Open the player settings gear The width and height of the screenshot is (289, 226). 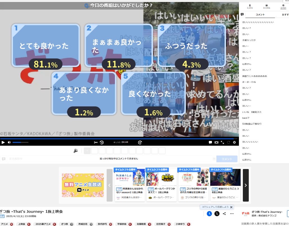234,142
